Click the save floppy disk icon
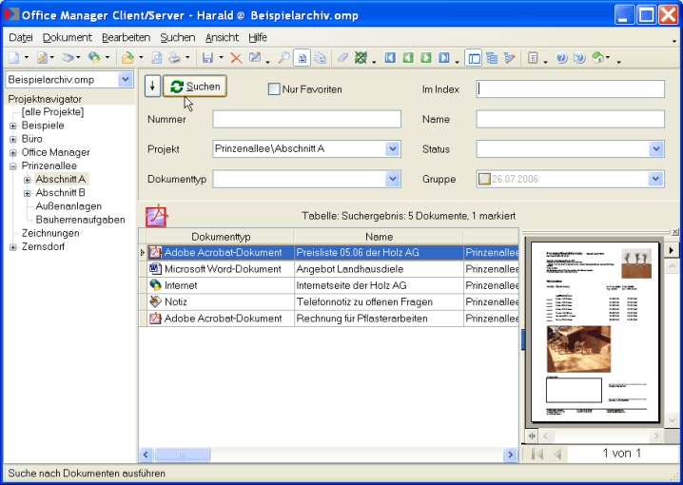Image resolution: width=683 pixels, height=485 pixels. [x=206, y=58]
